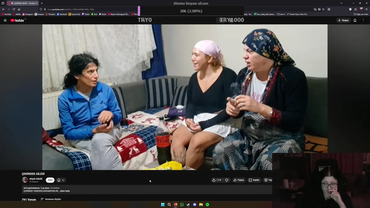Click the Firefox View icon left of tabs
The width and height of the screenshot is (370, 208).
3,3
